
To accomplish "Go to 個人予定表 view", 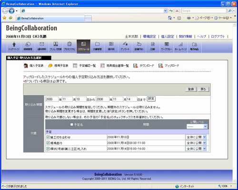I will tap(34, 66).
